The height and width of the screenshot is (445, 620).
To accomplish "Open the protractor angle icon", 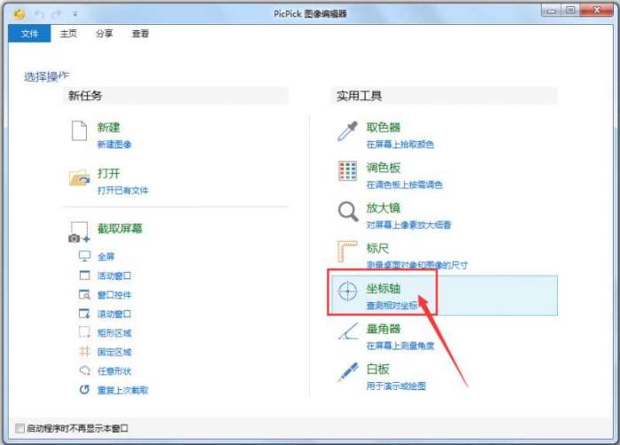I will pos(348,332).
